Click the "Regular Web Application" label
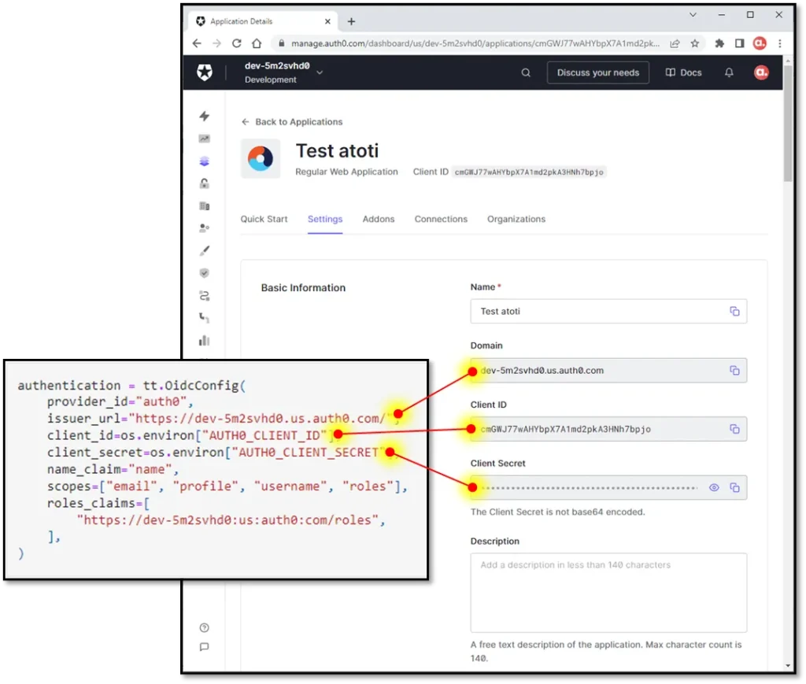The height and width of the screenshot is (684, 806). (346, 172)
